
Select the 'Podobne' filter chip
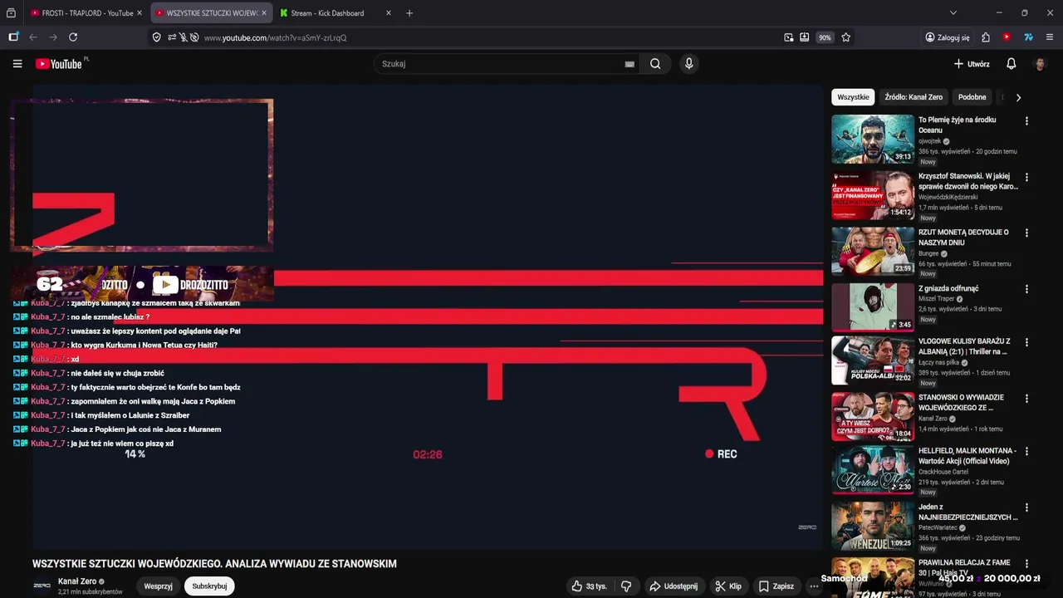click(972, 97)
